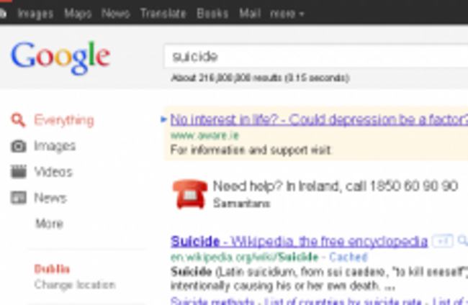The image size is (468, 305).
Task: Click the search box containing suicide
Action: click(316, 56)
